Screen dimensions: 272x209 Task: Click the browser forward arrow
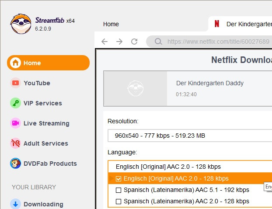[119, 42]
